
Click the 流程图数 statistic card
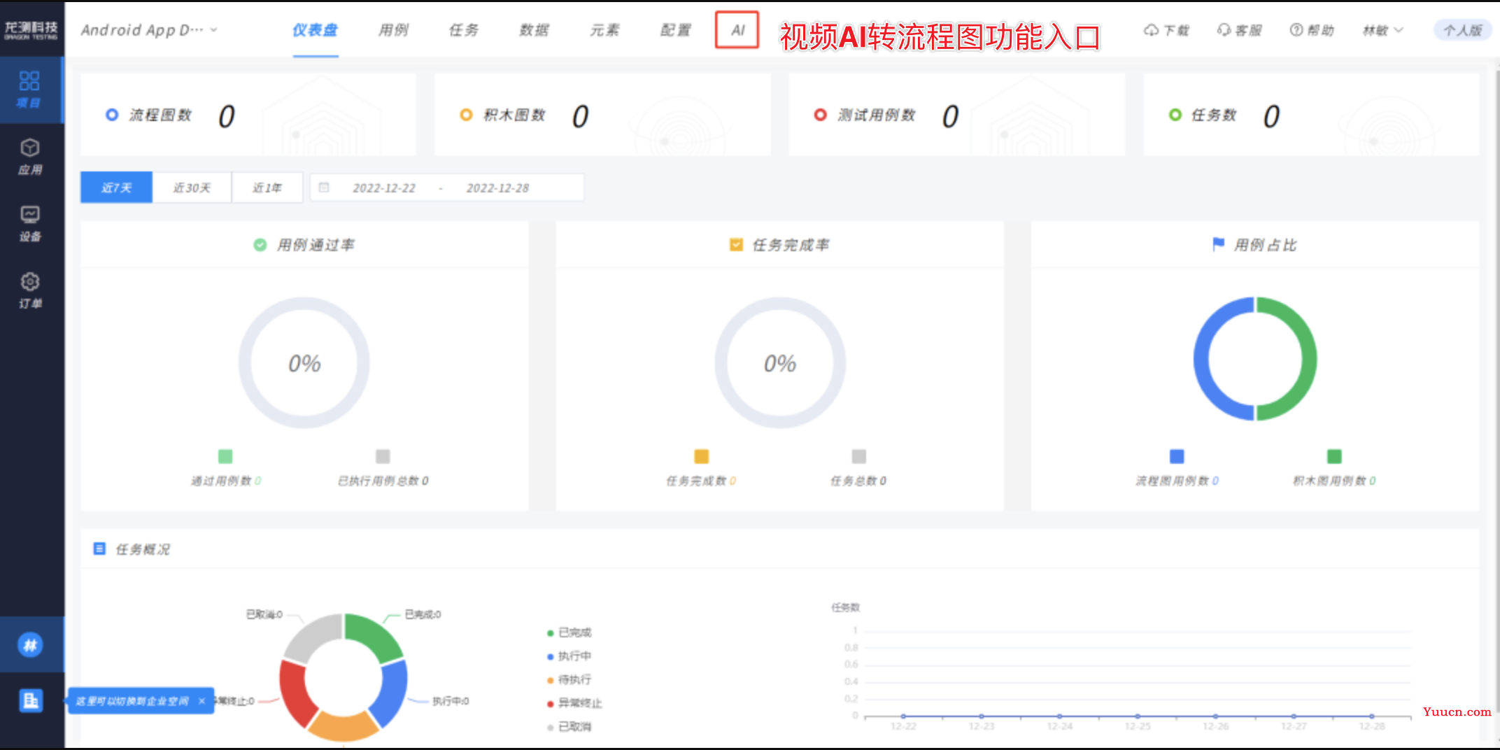coord(248,114)
